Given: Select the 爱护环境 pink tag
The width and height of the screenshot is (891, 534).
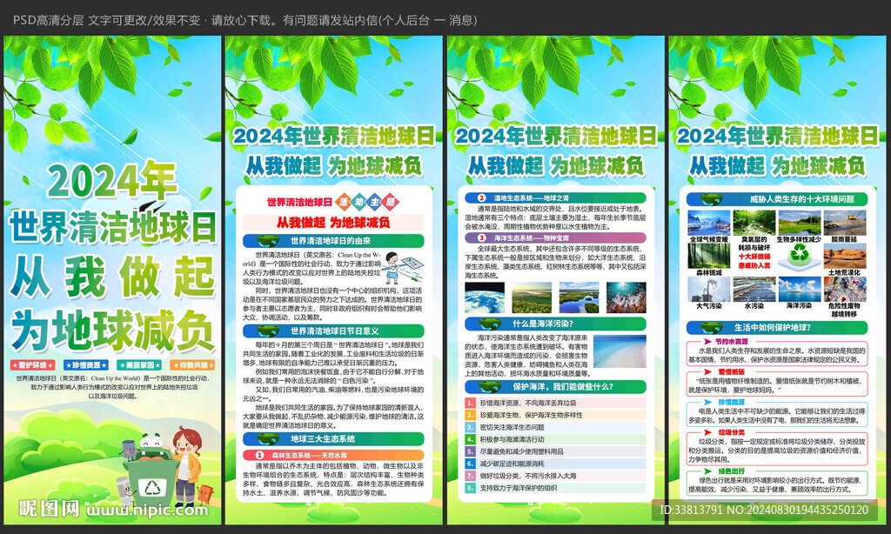Looking at the screenshot, I should [x=32, y=365].
